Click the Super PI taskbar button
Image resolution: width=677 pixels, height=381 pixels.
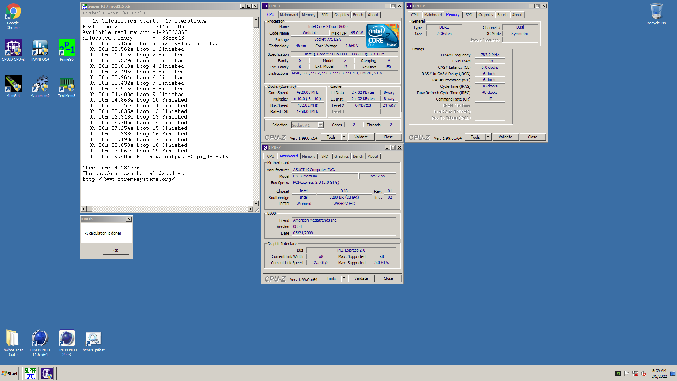tap(31, 373)
